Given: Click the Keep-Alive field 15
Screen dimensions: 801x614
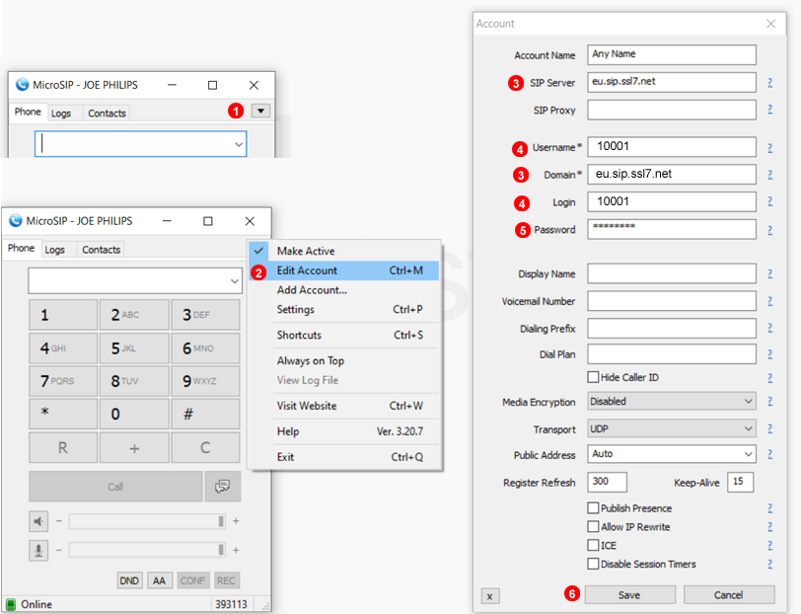Looking at the screenshot, I should click(740, 482).
